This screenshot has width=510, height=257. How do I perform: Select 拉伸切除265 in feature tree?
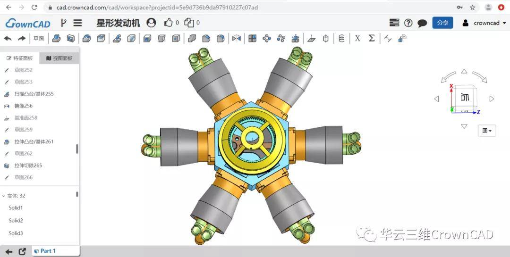28,166
